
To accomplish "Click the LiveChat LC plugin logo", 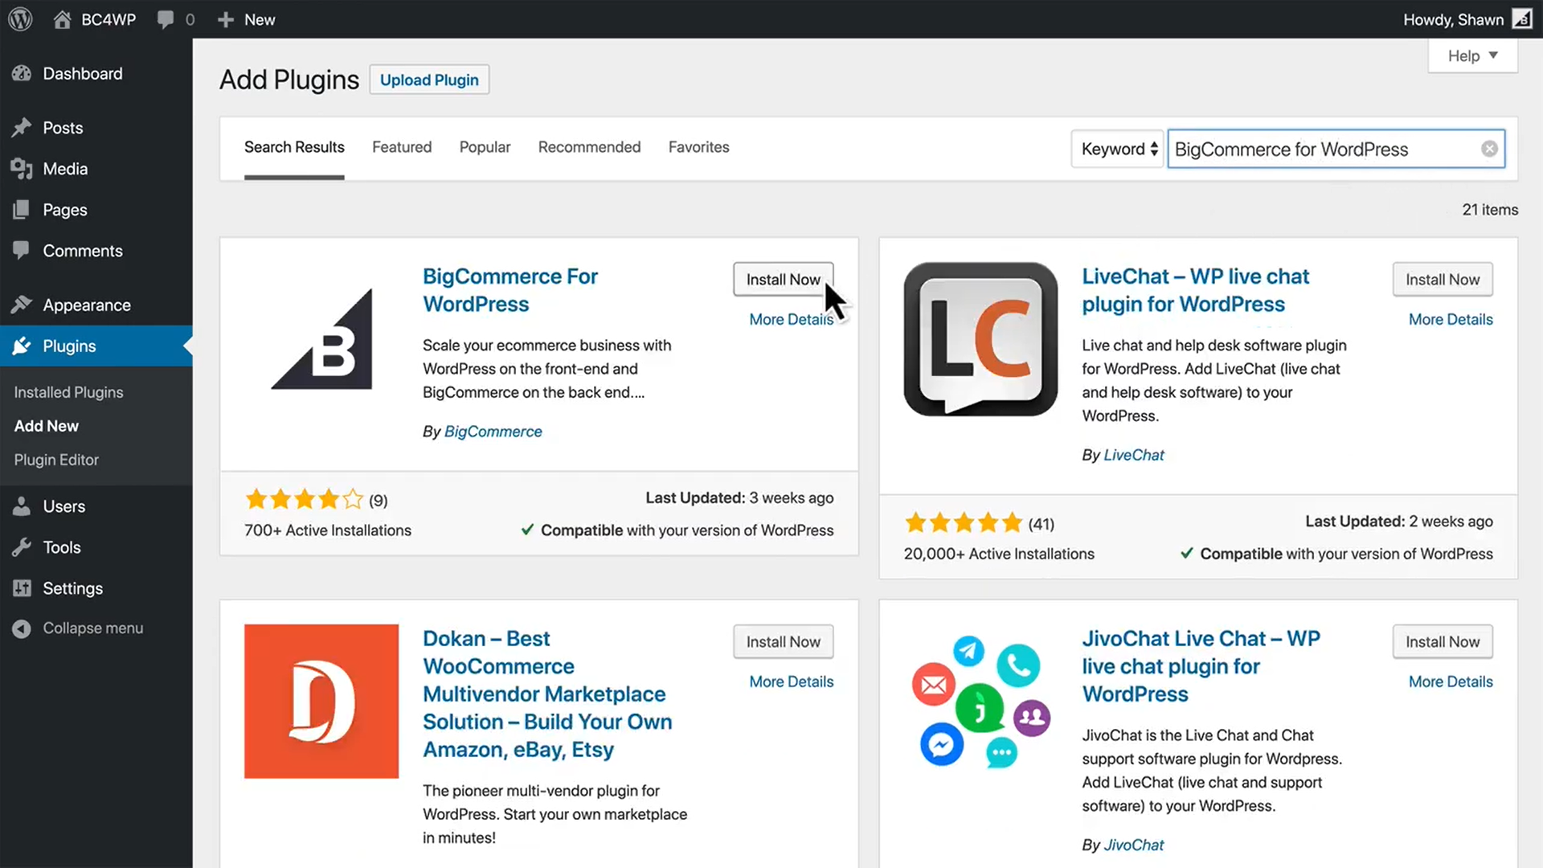I will tap(980, 339).
